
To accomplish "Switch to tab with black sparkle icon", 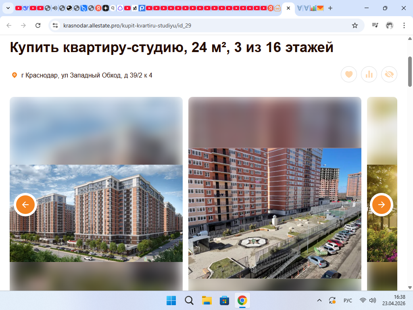I will tap(106, 8).
